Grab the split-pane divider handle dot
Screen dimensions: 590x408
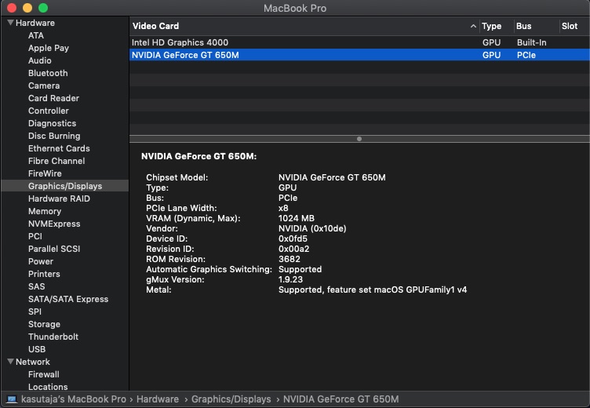point(359,139)
